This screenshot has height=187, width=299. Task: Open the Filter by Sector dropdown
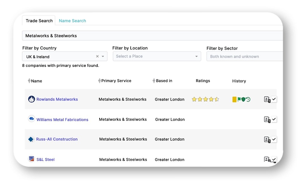(244, 56)
